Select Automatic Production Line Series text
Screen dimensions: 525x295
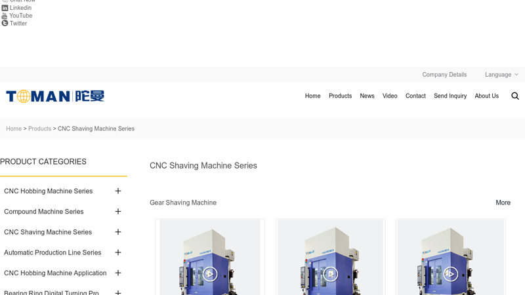point(52,252)
